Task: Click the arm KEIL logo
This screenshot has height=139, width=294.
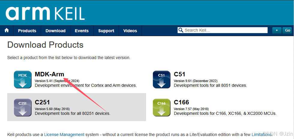Action: tap(45, 13)
